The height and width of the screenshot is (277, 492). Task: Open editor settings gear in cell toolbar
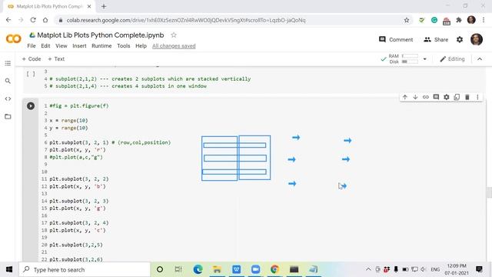pos(446,97)
